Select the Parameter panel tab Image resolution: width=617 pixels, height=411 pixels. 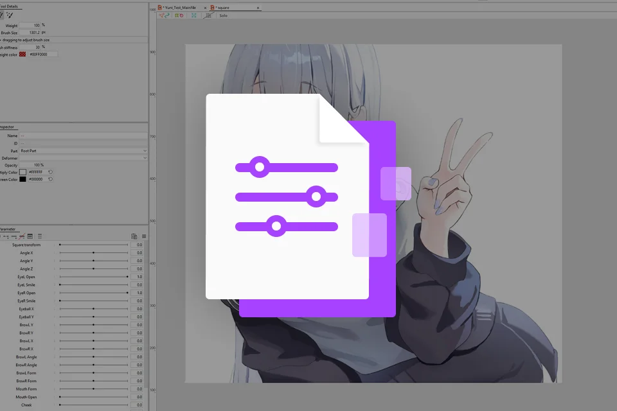click(x=8, y=229)
